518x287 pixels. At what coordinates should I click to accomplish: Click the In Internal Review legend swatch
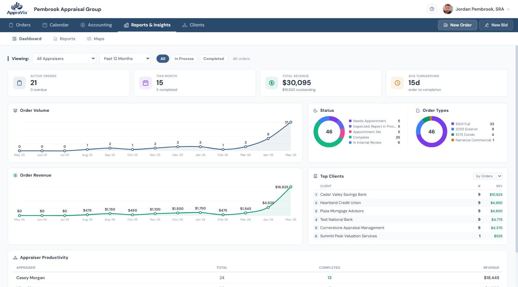pos(350,143)
